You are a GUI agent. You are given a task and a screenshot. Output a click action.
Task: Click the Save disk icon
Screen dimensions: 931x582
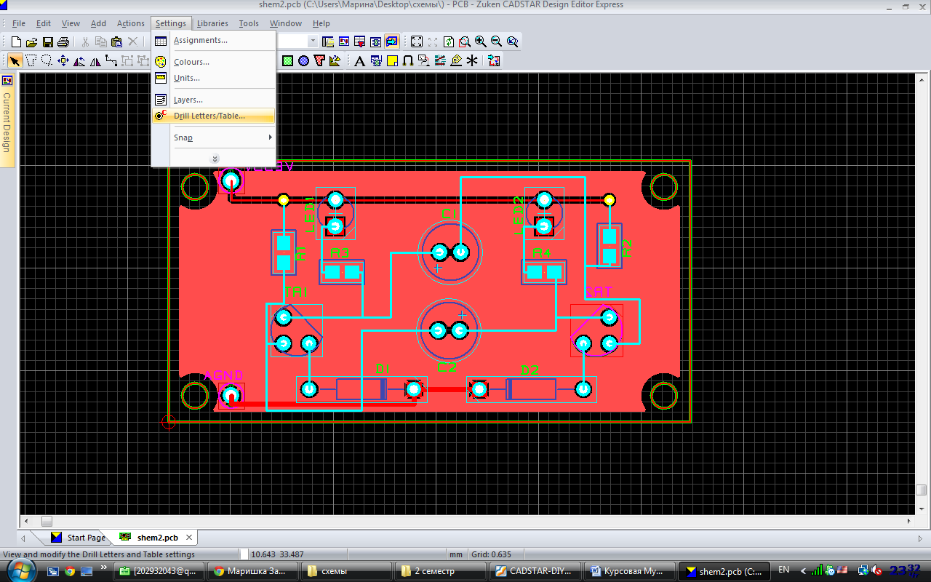[47, 42]
